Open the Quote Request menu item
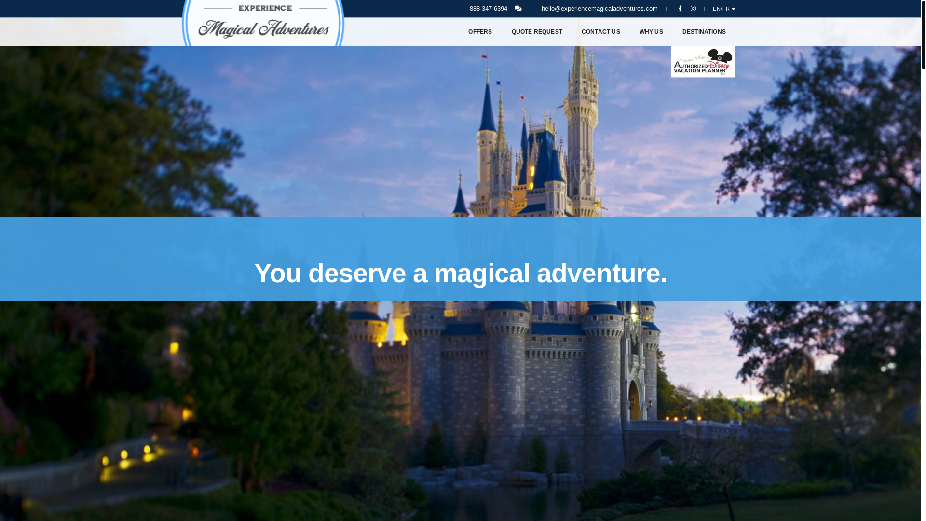926x521 pixels. coord(537,32)
